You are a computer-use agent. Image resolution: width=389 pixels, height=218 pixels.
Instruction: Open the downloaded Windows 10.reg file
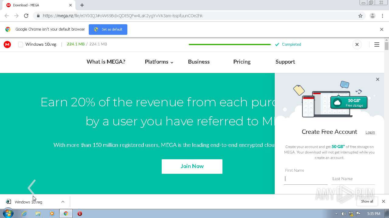(x=28, y=202)
